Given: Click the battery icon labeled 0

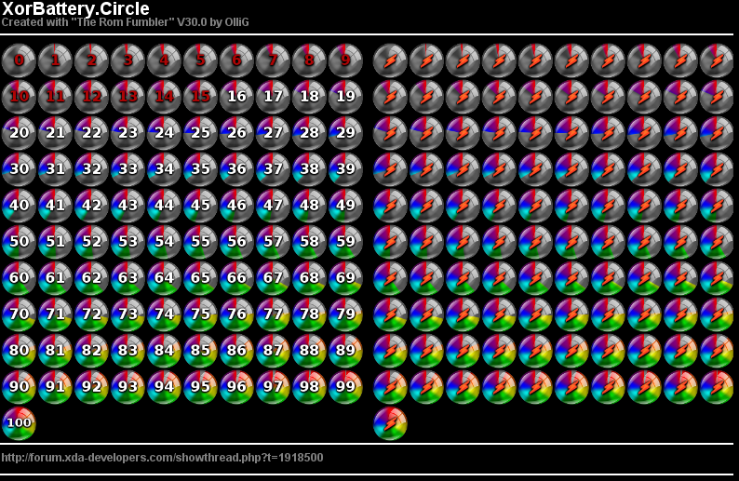Looking at the screenshot, I should click(x=19, y=60).
